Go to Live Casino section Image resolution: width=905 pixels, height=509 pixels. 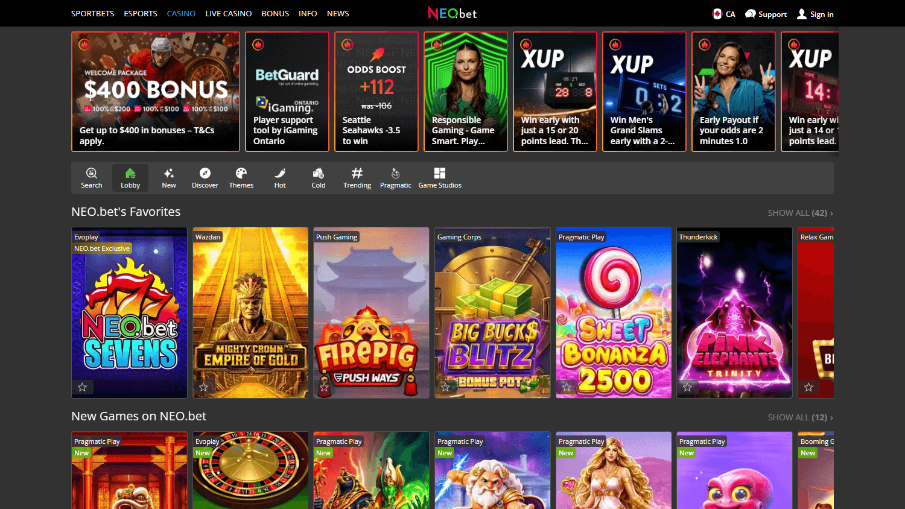[229, 13]
